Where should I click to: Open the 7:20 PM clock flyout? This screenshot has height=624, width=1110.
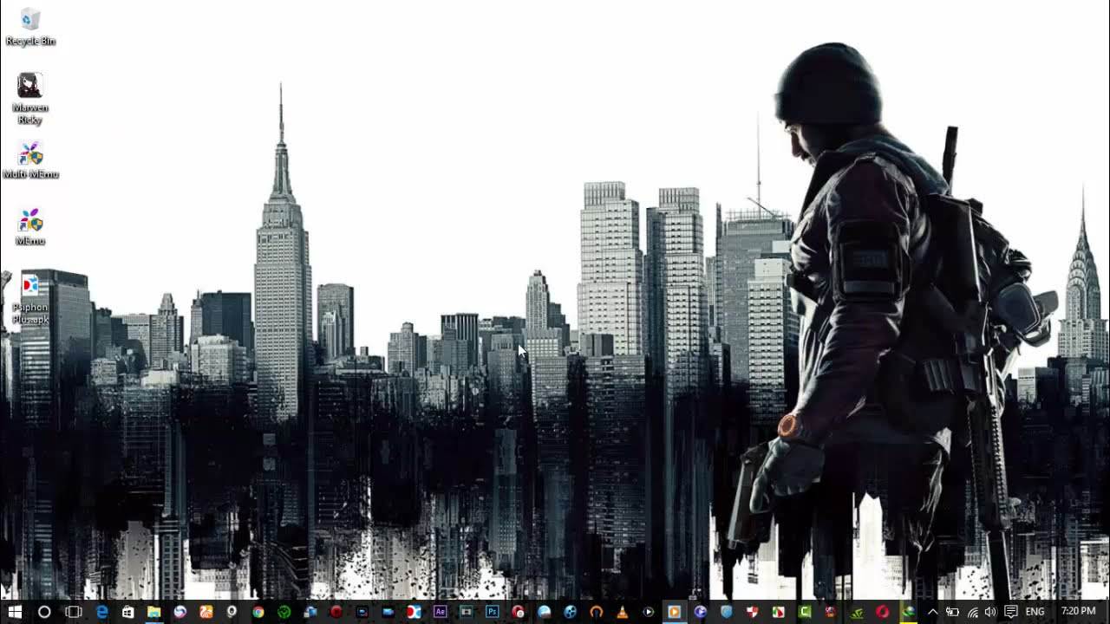point(1078,612)
